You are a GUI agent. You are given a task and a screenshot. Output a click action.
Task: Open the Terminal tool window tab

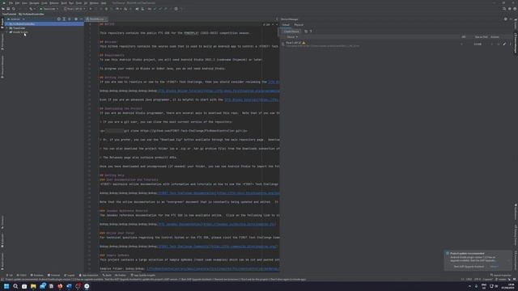tap(54, 275)
